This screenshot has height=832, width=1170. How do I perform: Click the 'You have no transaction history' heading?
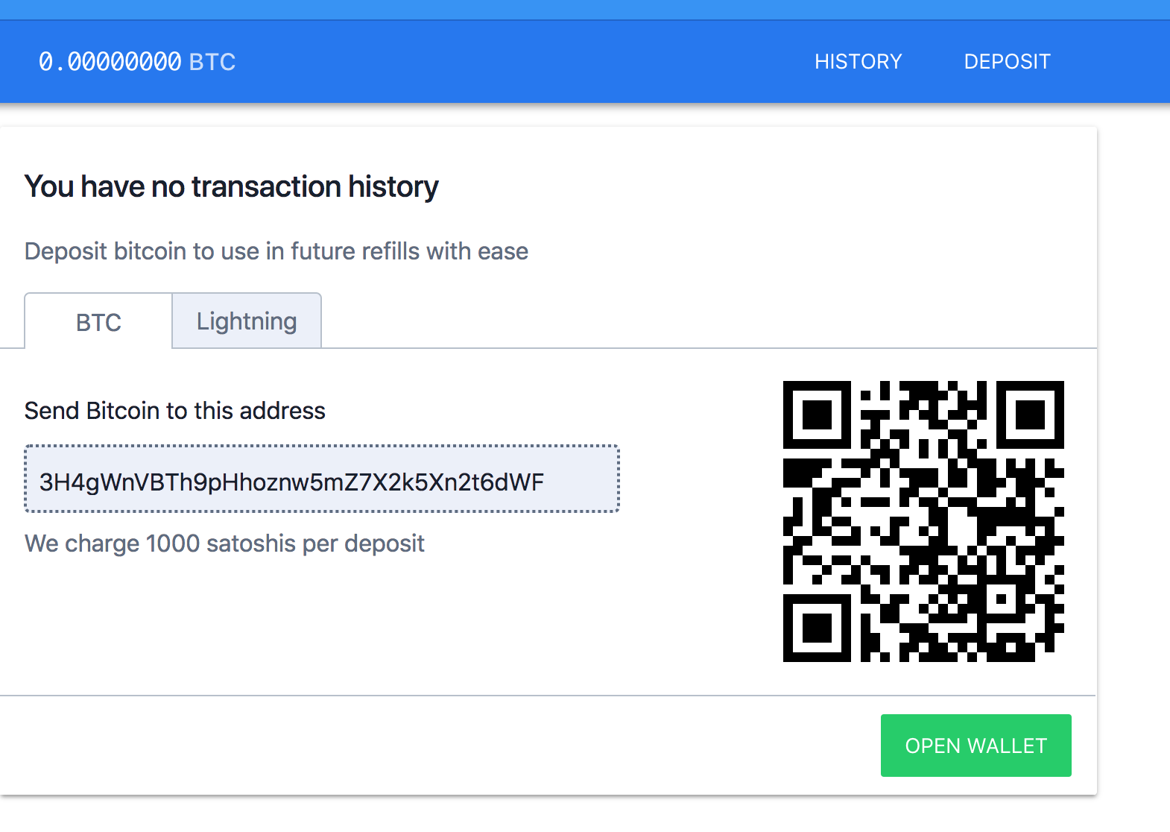(x=232, y=186)
